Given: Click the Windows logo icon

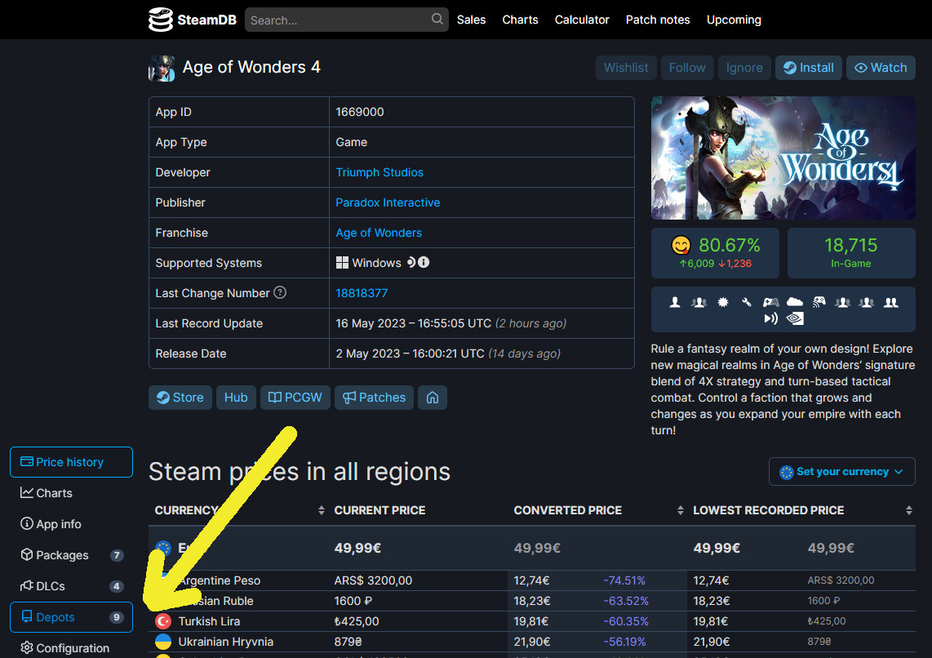Looking at the screenshot, I should [x=343, y=263].
